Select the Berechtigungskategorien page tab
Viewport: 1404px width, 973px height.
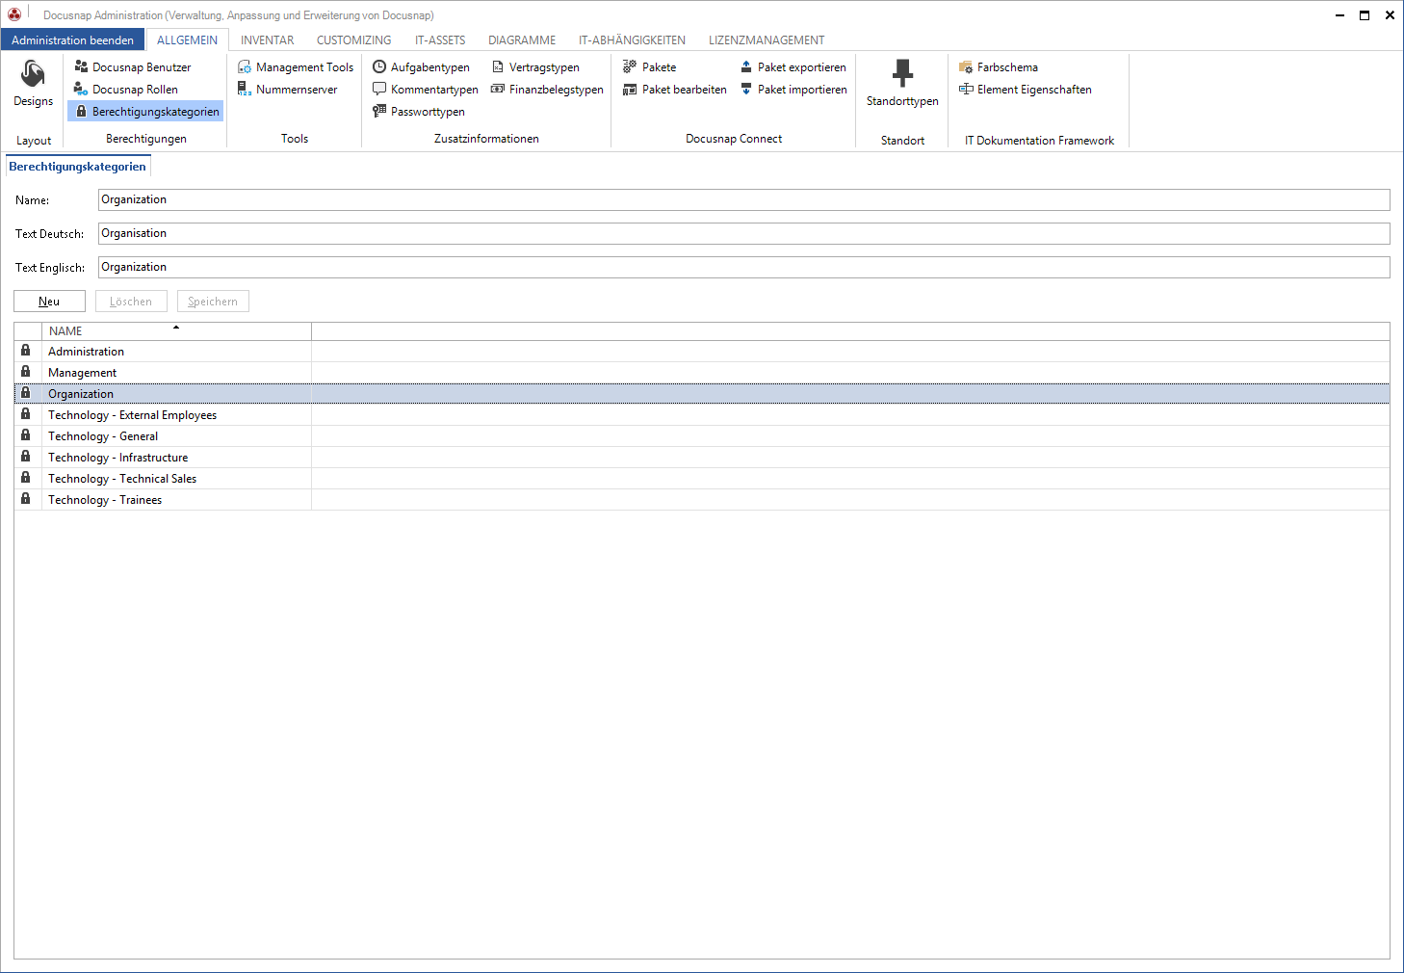77,167
